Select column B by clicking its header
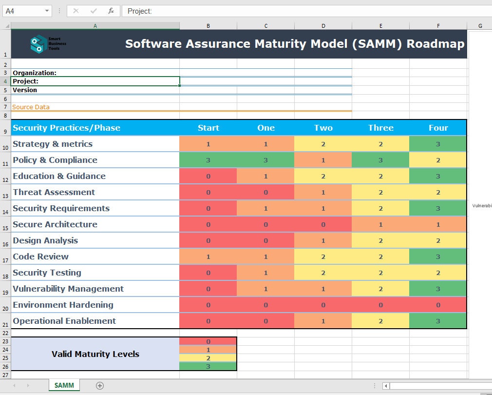The image size is (492, 395). (208, 24)
